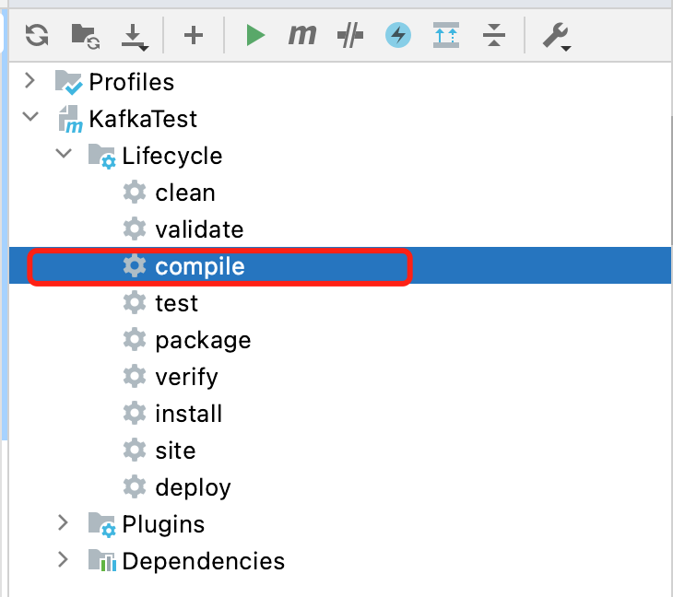Select the package lifecycle goal
This screenshot has height=597, width=673.
(x=203, y=341)
